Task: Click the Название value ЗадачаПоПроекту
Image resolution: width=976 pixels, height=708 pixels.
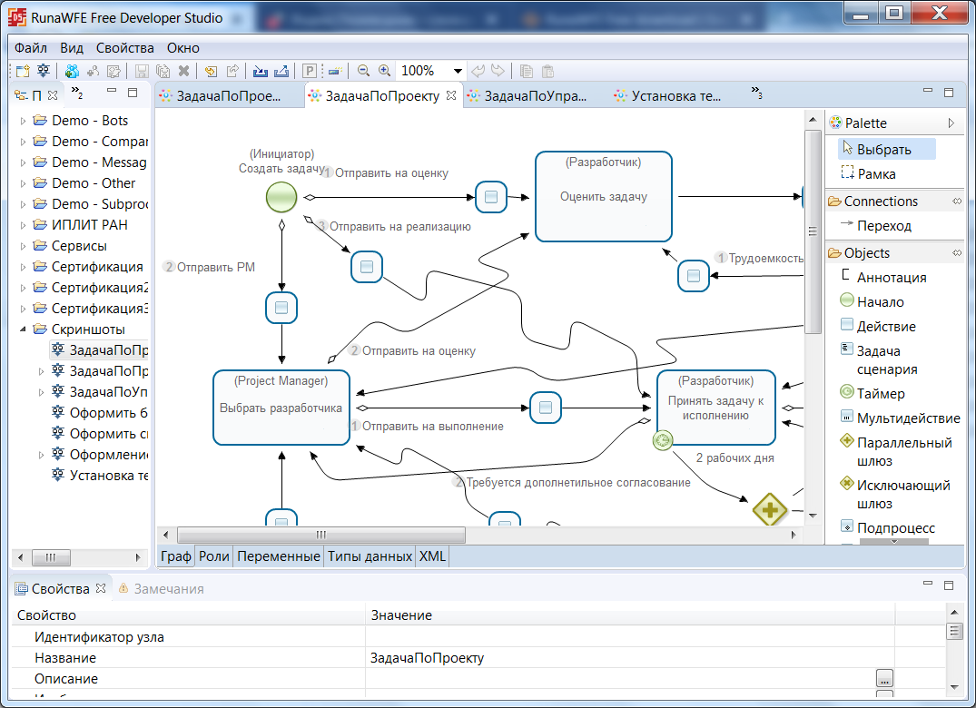Action: point(427,657)
